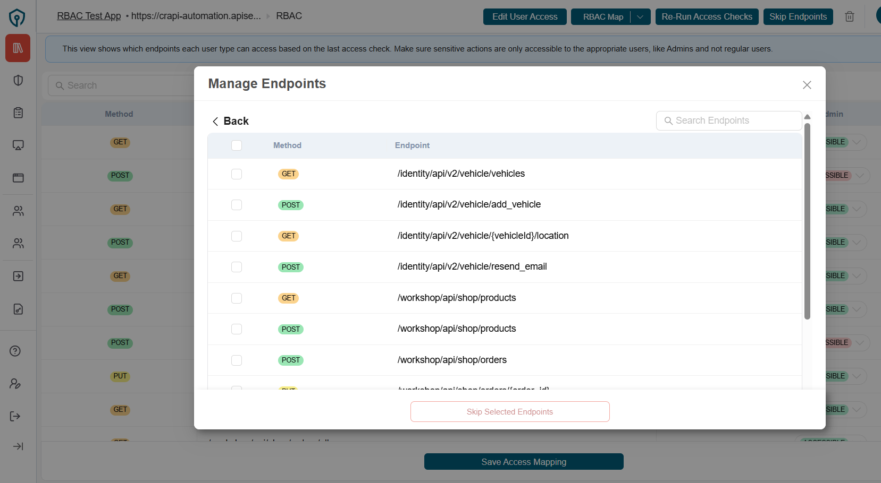This screenshot has height=483, width=881.
Task: Open RBAC Test App breadcrumb link
Action: [x=89, y=16]
